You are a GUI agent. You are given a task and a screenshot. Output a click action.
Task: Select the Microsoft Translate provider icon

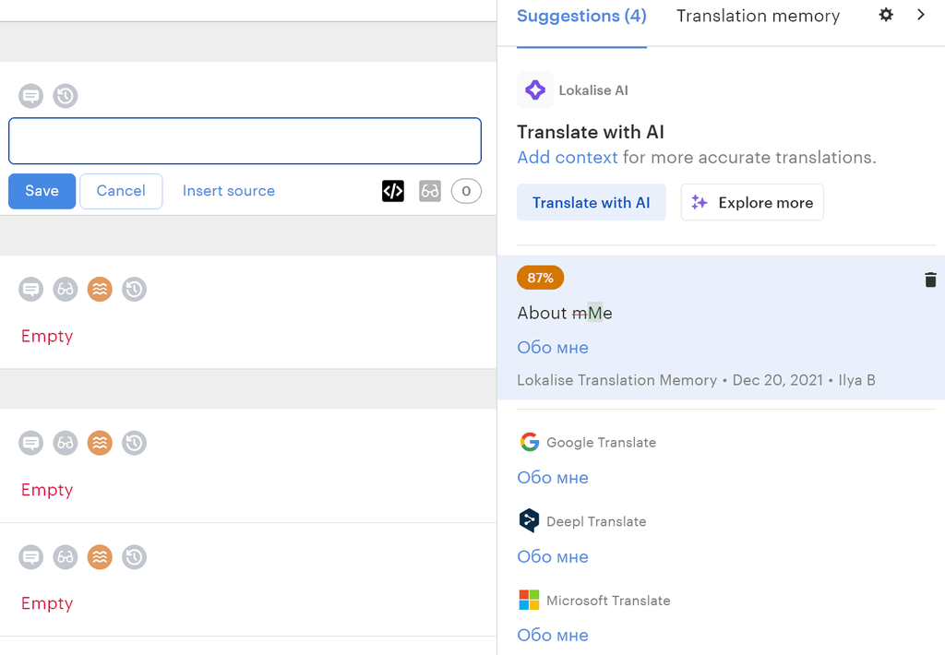coord(529,600)
